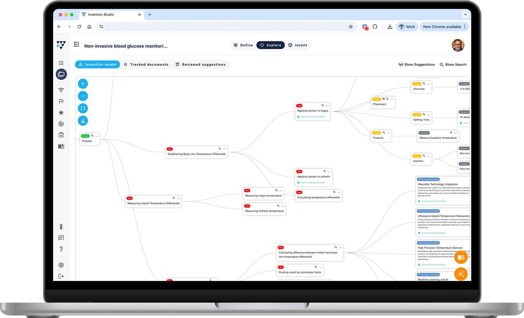Click the zoom in plus button
Image resolution: width=524 pixels, height=318 pixels.
(83, 84)
